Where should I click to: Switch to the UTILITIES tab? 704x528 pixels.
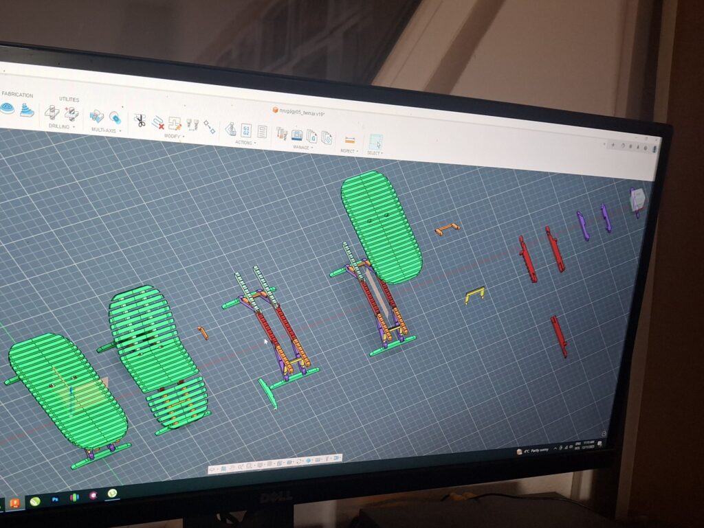[x=69, y=100]
